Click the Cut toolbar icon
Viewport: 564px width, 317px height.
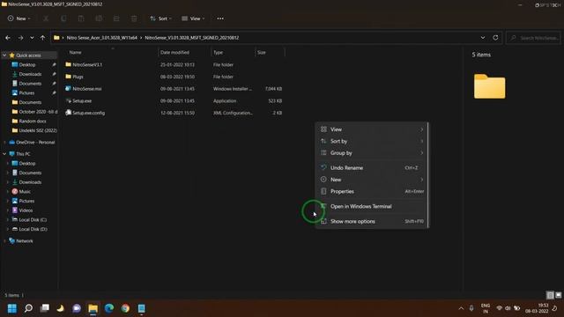[46, 18]
